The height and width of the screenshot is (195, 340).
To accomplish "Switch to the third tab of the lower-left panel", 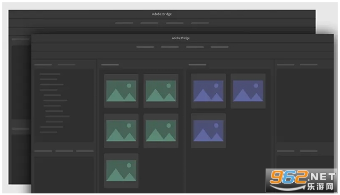I will tap(85, 151).
